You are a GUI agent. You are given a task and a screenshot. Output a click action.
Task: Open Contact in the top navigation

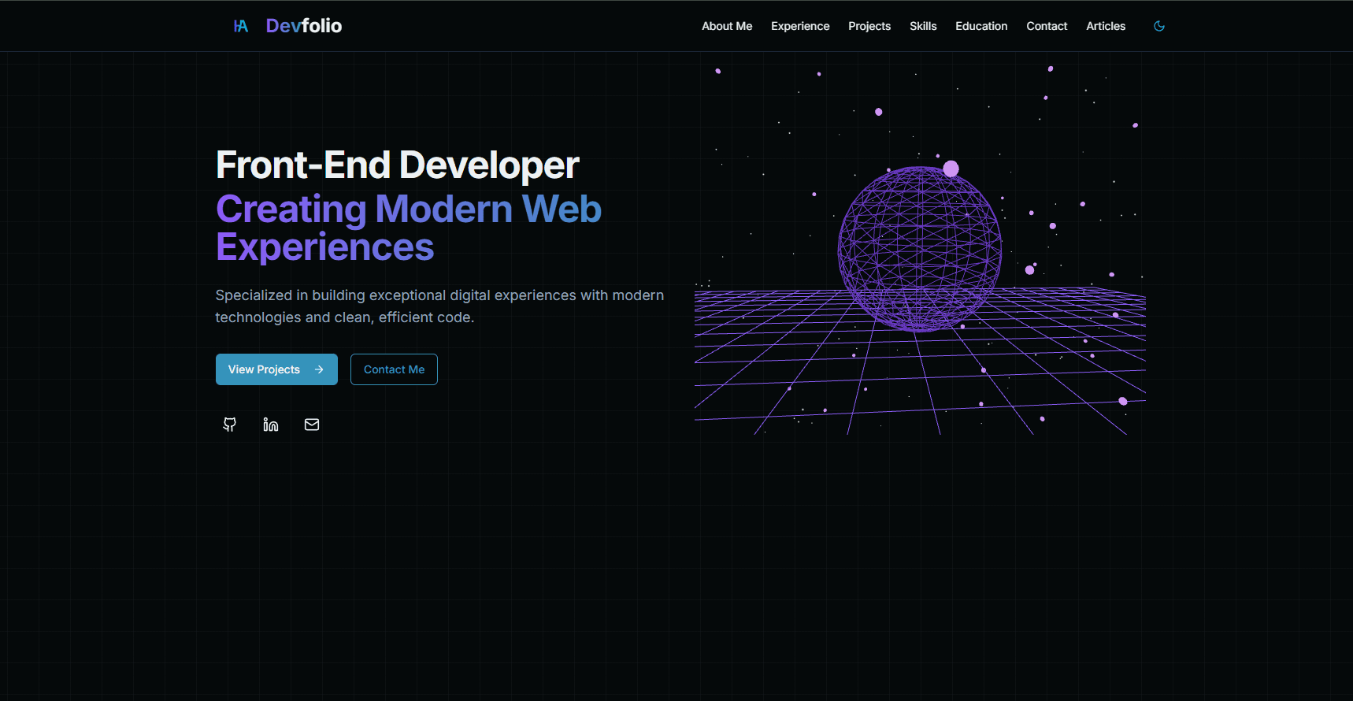click(1047, 26)
